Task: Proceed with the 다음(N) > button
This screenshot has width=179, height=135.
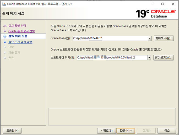Action: pos(126,131)
